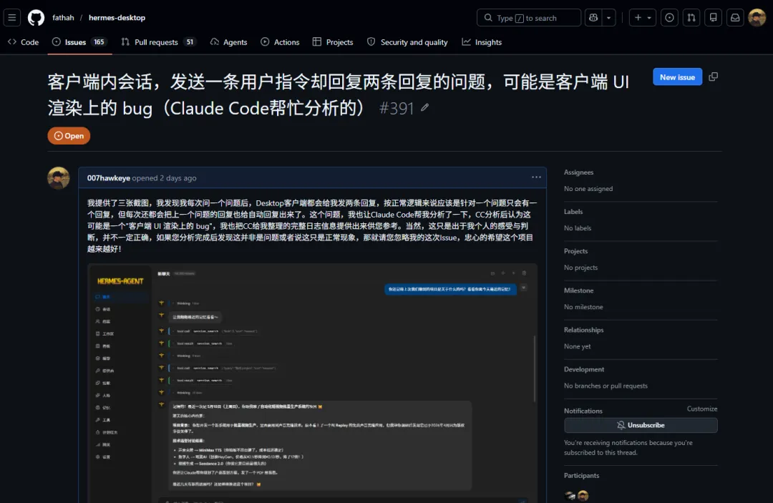Open the user avatar menu in header
The height and width of the screenshot is (503, 773).
point(757,18)
